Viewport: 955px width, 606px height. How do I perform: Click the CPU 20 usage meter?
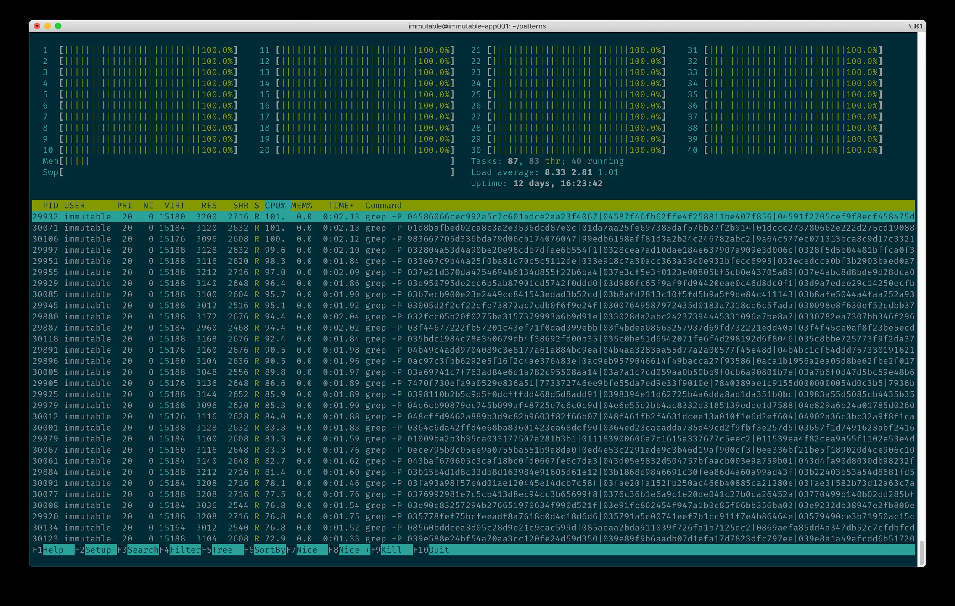[357, 150]
